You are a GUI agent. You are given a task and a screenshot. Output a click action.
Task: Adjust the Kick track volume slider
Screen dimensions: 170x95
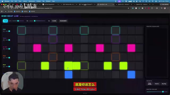[x=8, y=31]
